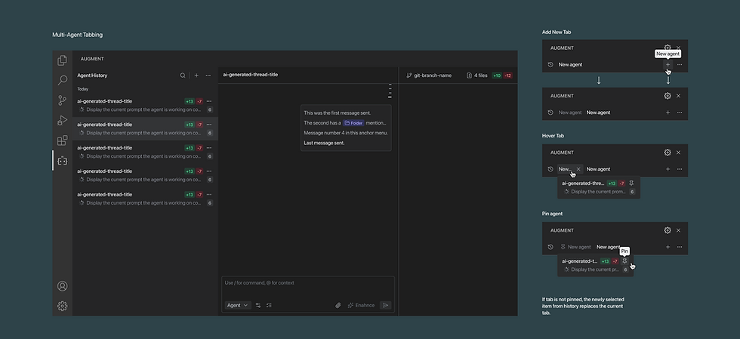Select the highlighted ai-generated-thread-title history row

145,129
